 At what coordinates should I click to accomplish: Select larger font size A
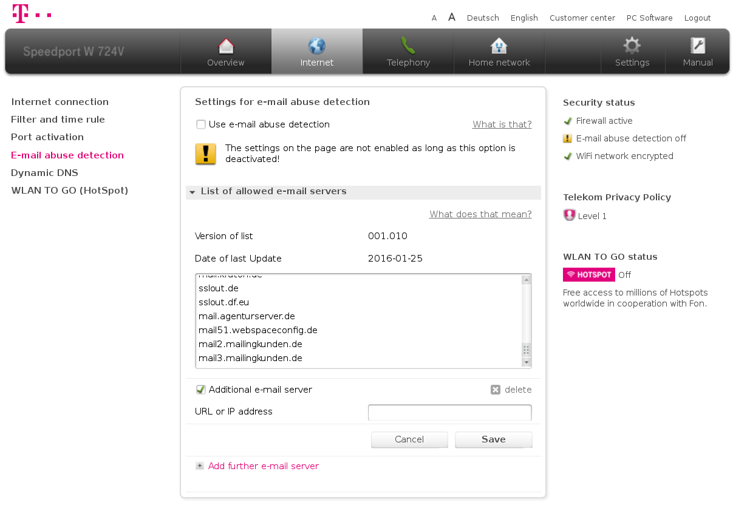[452, 17]
